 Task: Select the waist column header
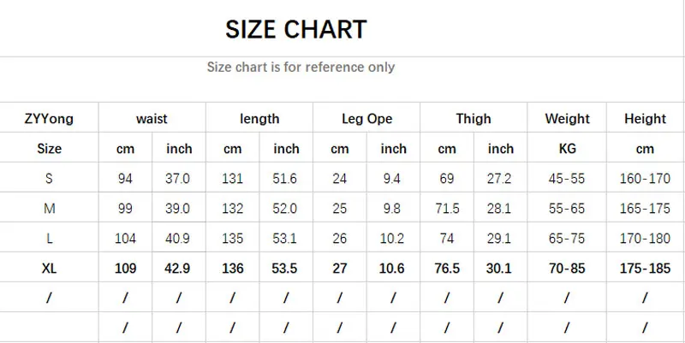click(x=152, y=119)
